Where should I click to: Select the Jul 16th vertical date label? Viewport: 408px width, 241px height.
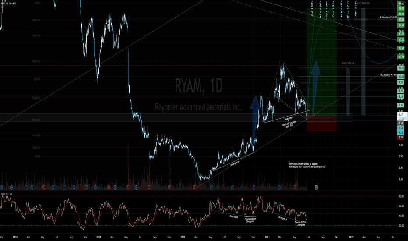313,9
